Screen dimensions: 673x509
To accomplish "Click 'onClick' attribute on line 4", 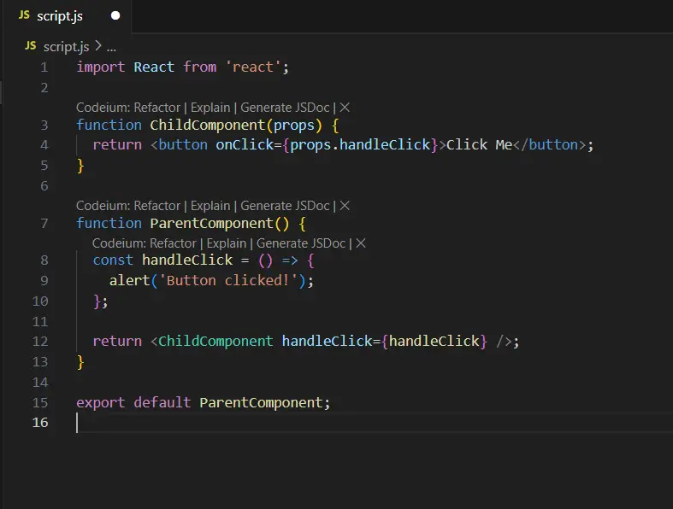I will point(245,145).
